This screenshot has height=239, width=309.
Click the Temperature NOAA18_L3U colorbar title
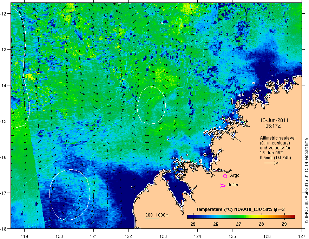click(x=240, y=209)
